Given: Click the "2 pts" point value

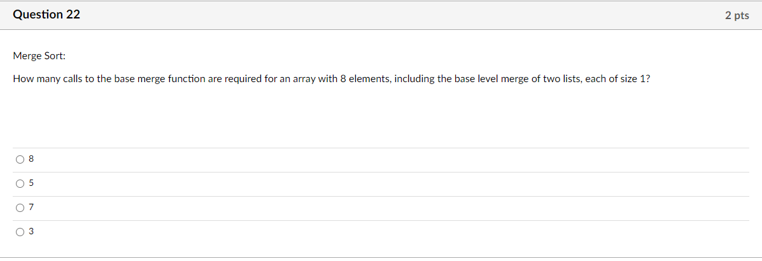Looking at the screenshot, I should 737,15.
